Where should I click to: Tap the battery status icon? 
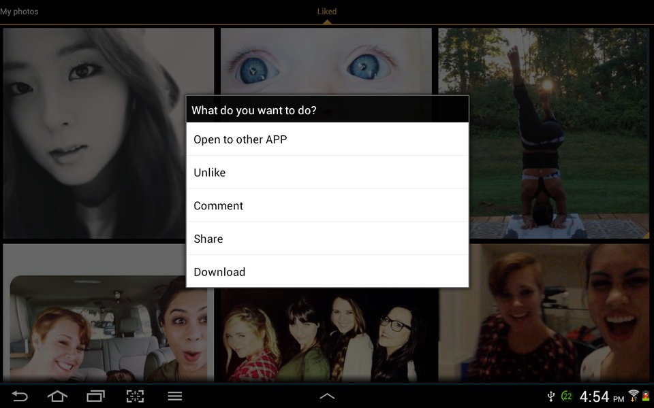646,396
